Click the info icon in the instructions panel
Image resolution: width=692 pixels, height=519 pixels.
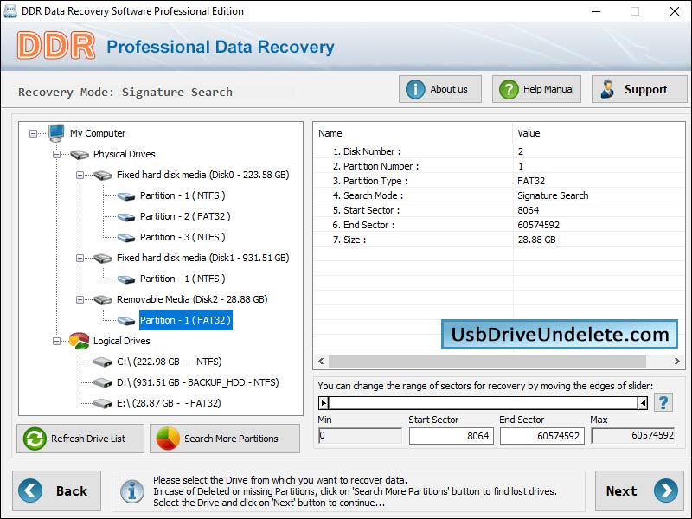132,491
